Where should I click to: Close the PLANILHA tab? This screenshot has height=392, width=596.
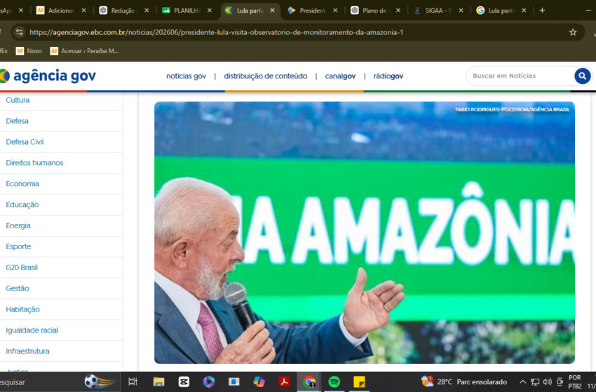click(210, 10)
